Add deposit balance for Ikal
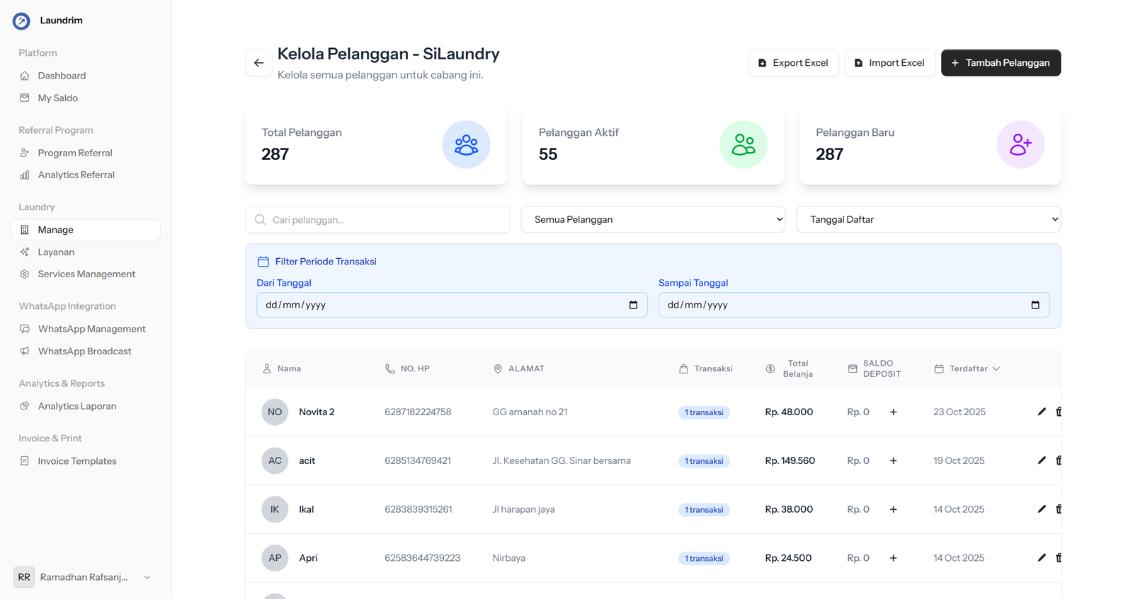The height and width of the screenshot is (599, 1133). (893, 509)
